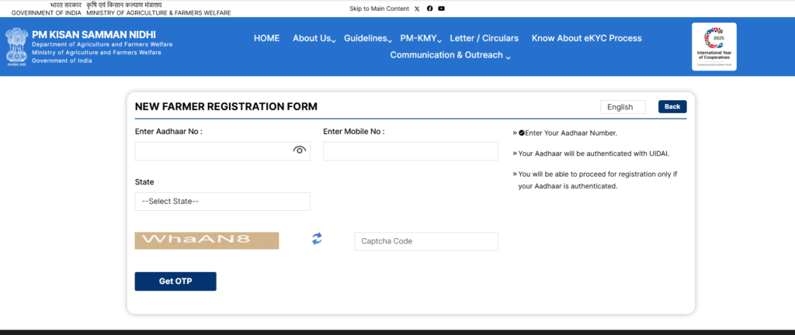Focus the Mobile No input field
Screen dimensions: 795x335
point(411,151)
